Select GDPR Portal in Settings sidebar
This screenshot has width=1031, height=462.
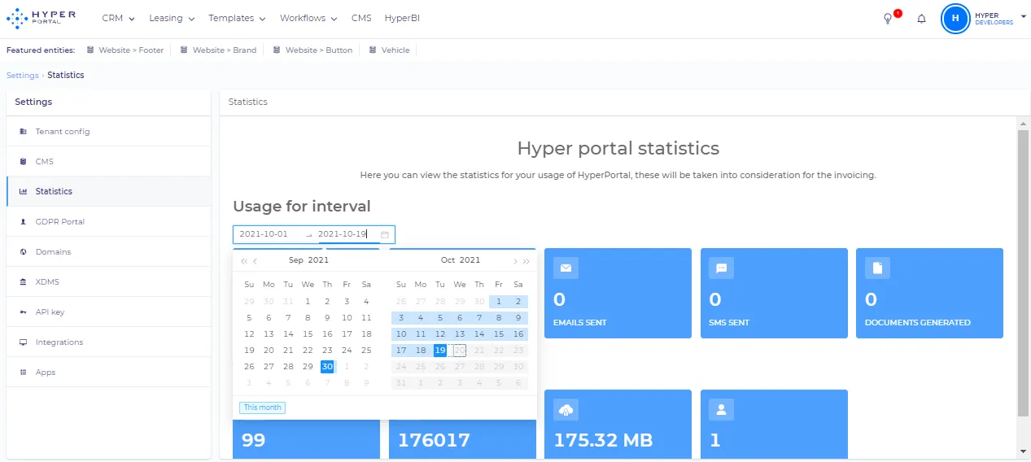pyautogui.click(x=108, y=222)
